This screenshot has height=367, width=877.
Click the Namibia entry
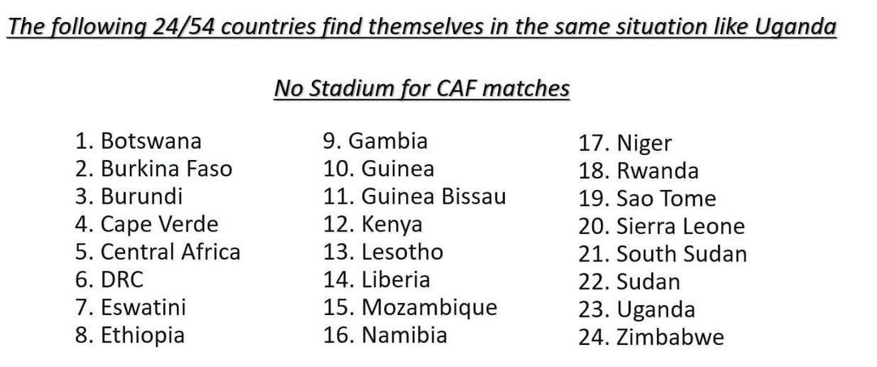(x=385, y=335)
